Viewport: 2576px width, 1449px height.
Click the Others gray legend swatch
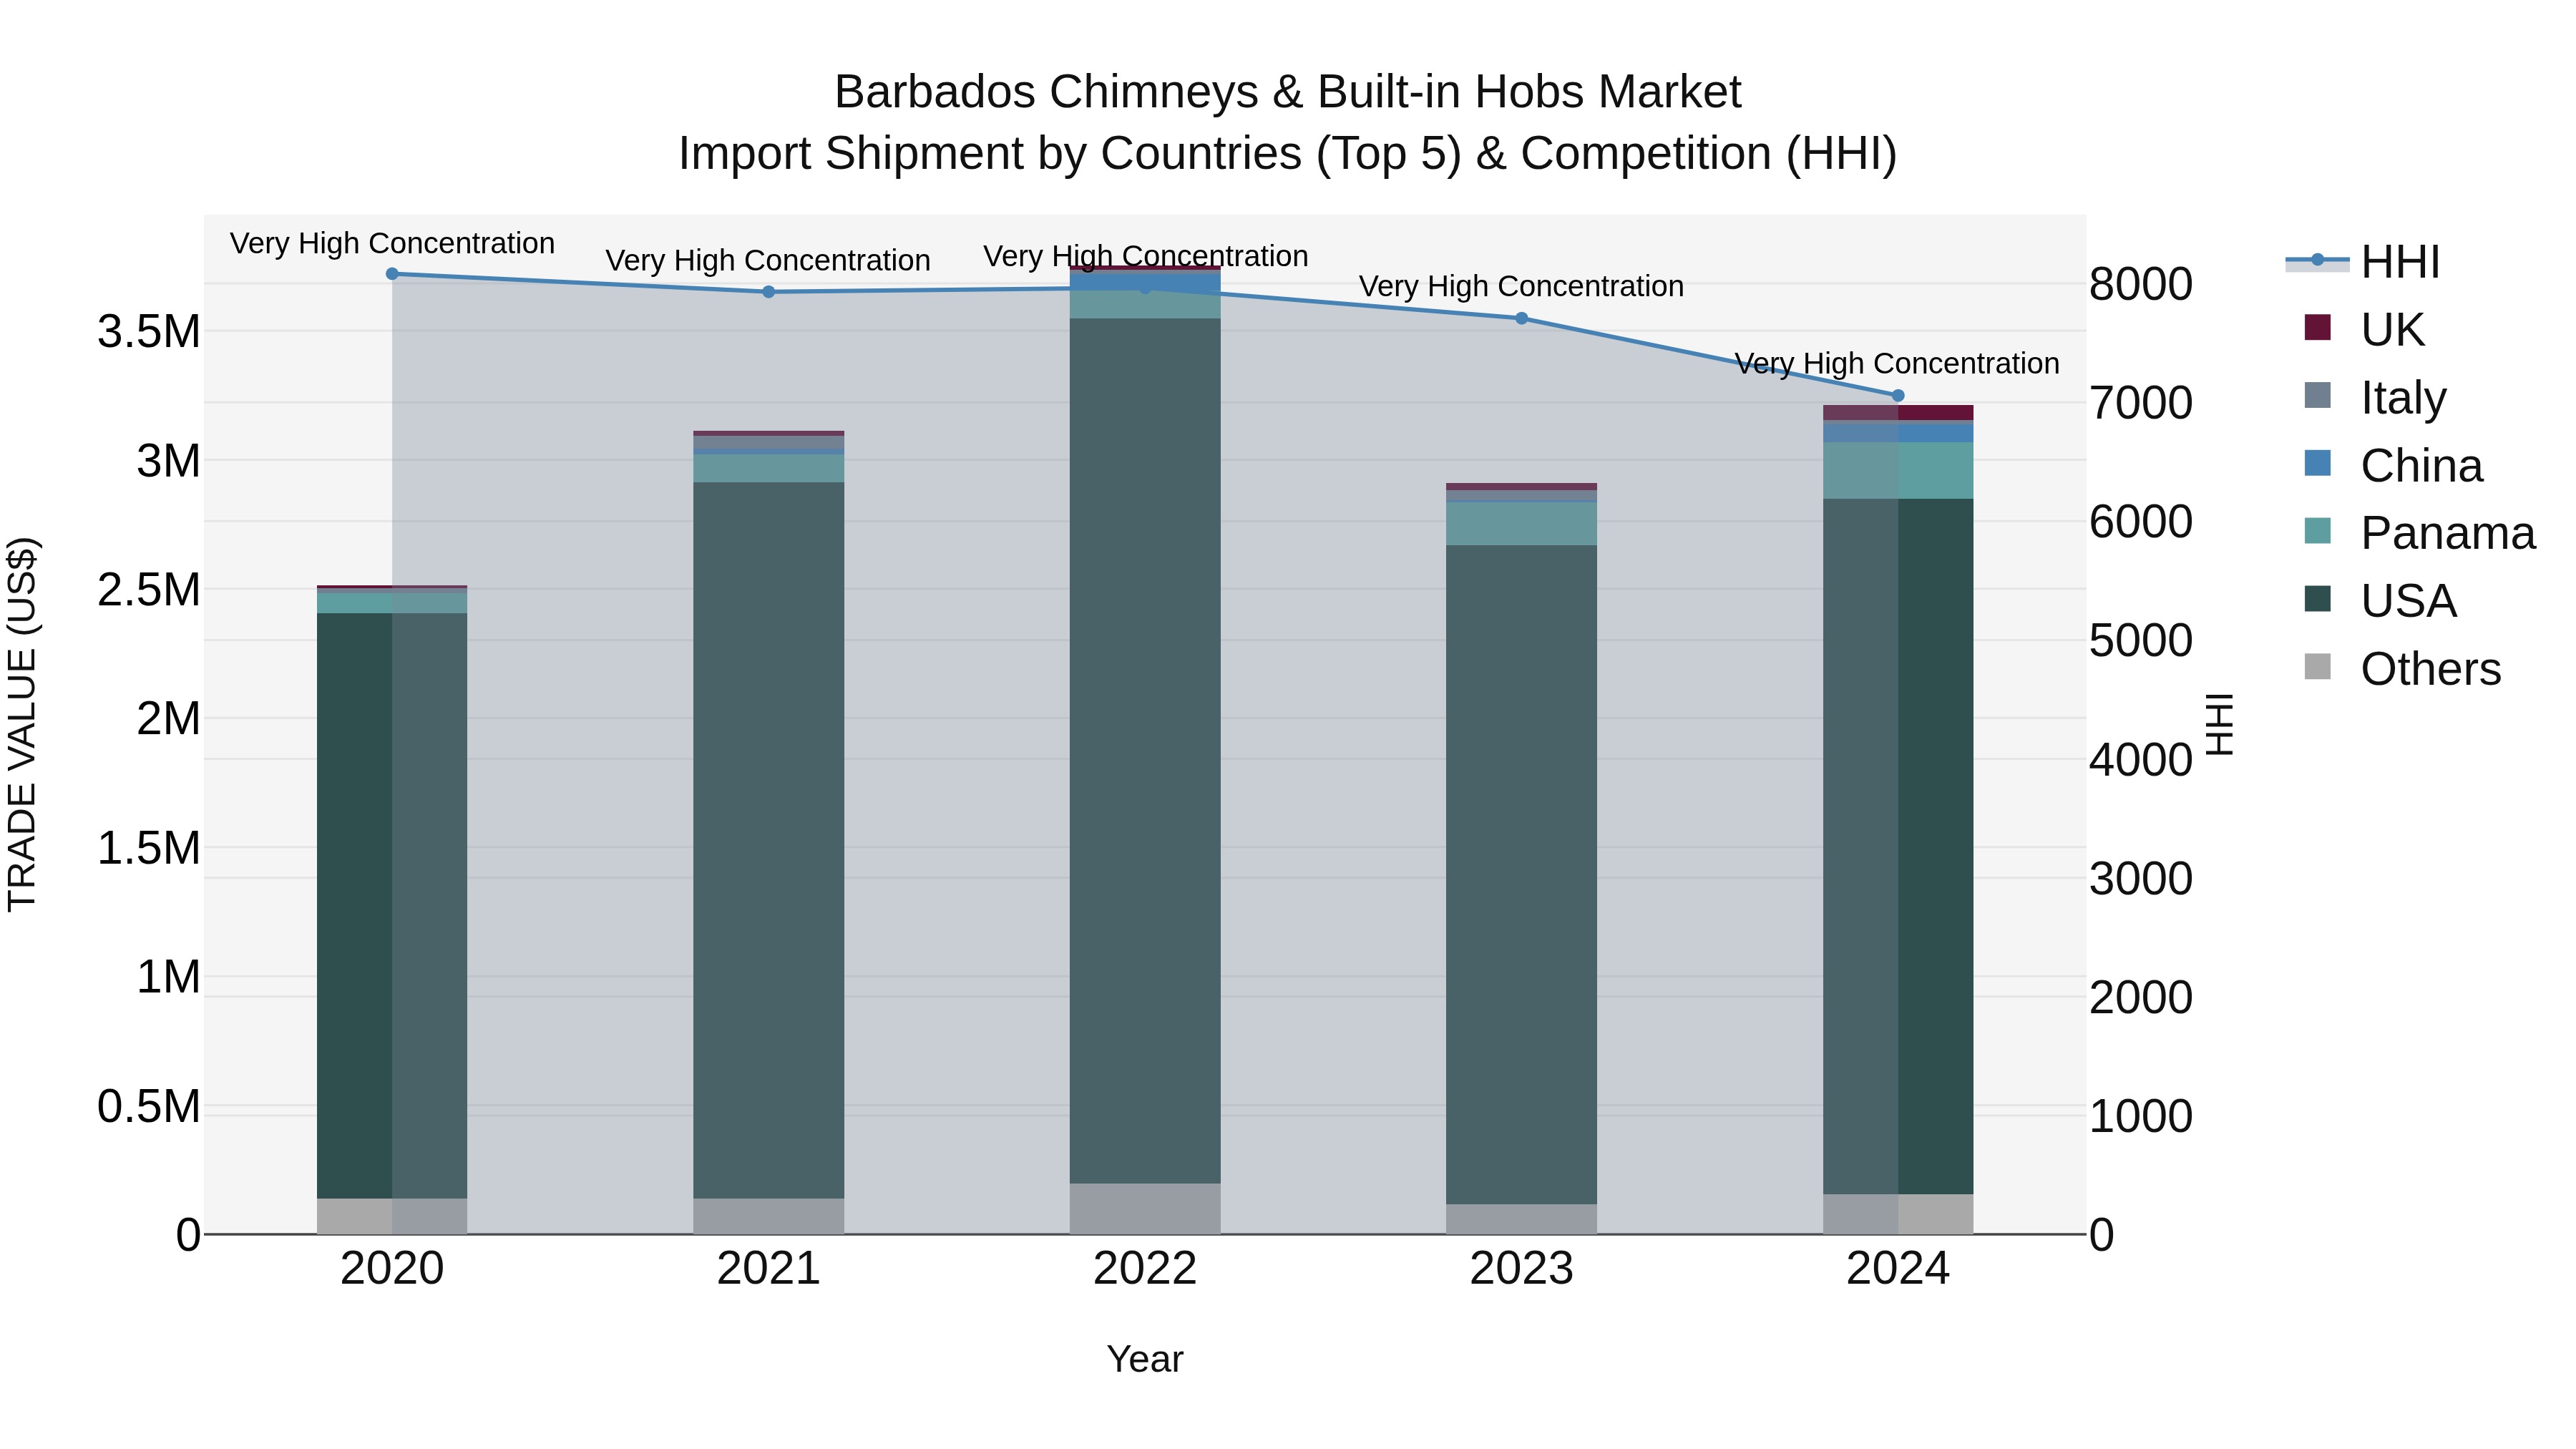pyautogui.click(x=2317, y=667)
